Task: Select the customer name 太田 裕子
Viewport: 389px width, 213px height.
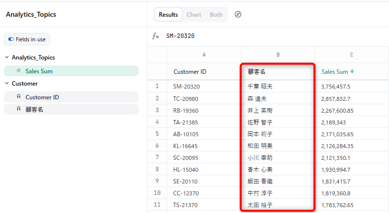Action: tap(260, 205)
